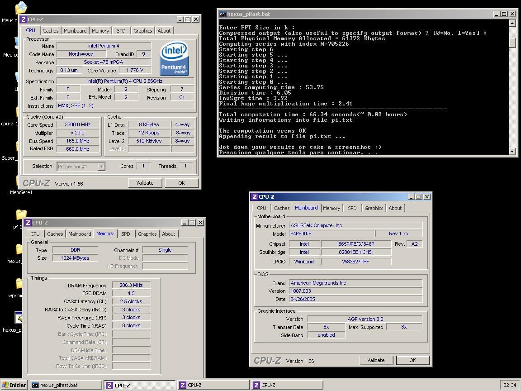The width and height of the screenshot is (521, 391).
Task: Click the Level 2 cache value 512 KBytes
Action: [x=149, y=141]
